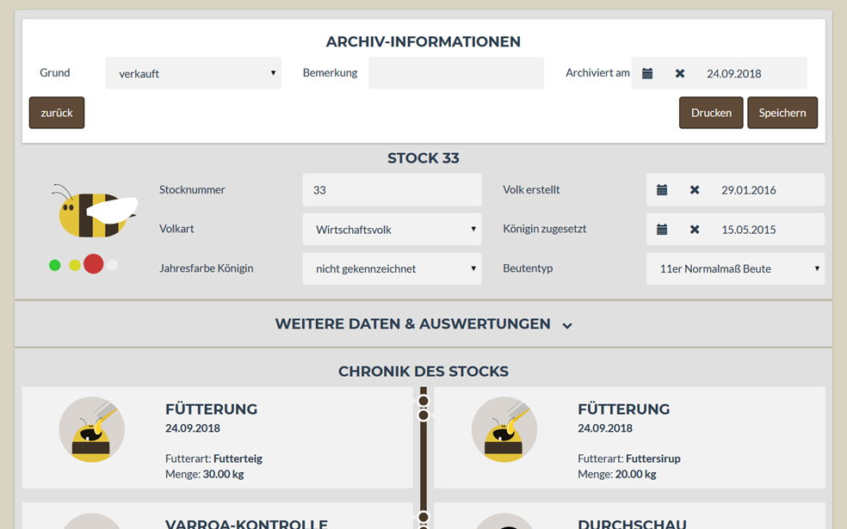Clear the Volk erstellt date
The width and height of the screenshot is (847, 529).
tap(695, 190)
